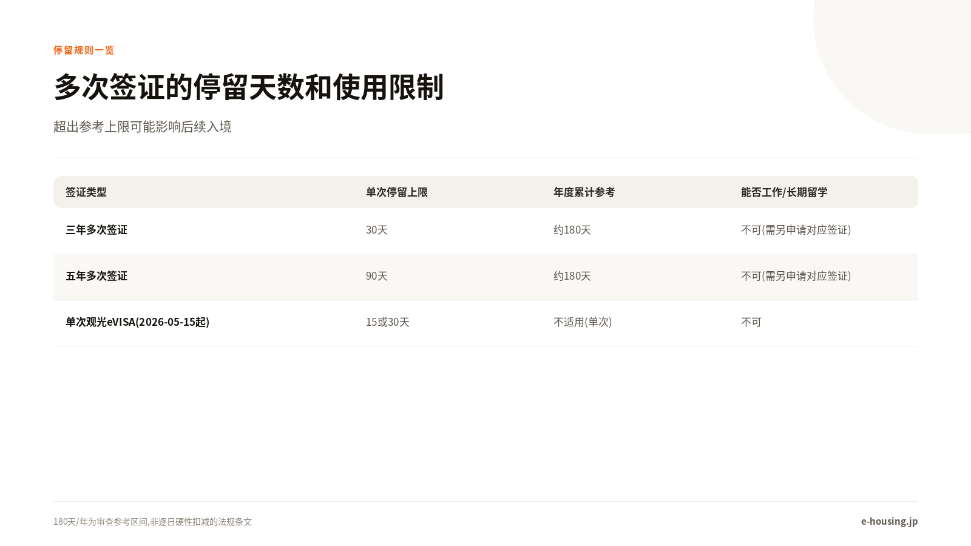Click the subtitle 超出参考上限可能影响后续入境
971x546 pixels.
(143, 126)
